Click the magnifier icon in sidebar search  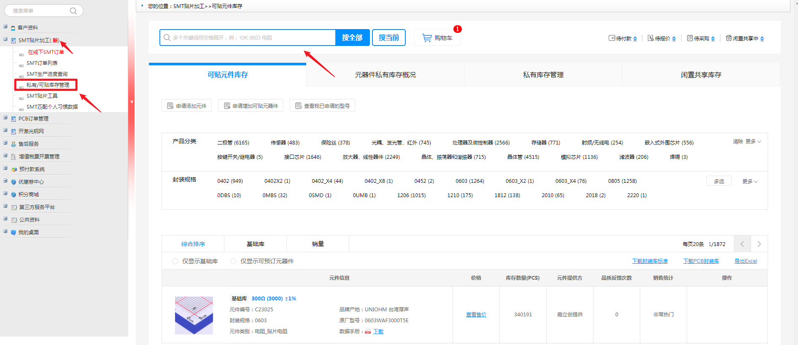point(73,11)
